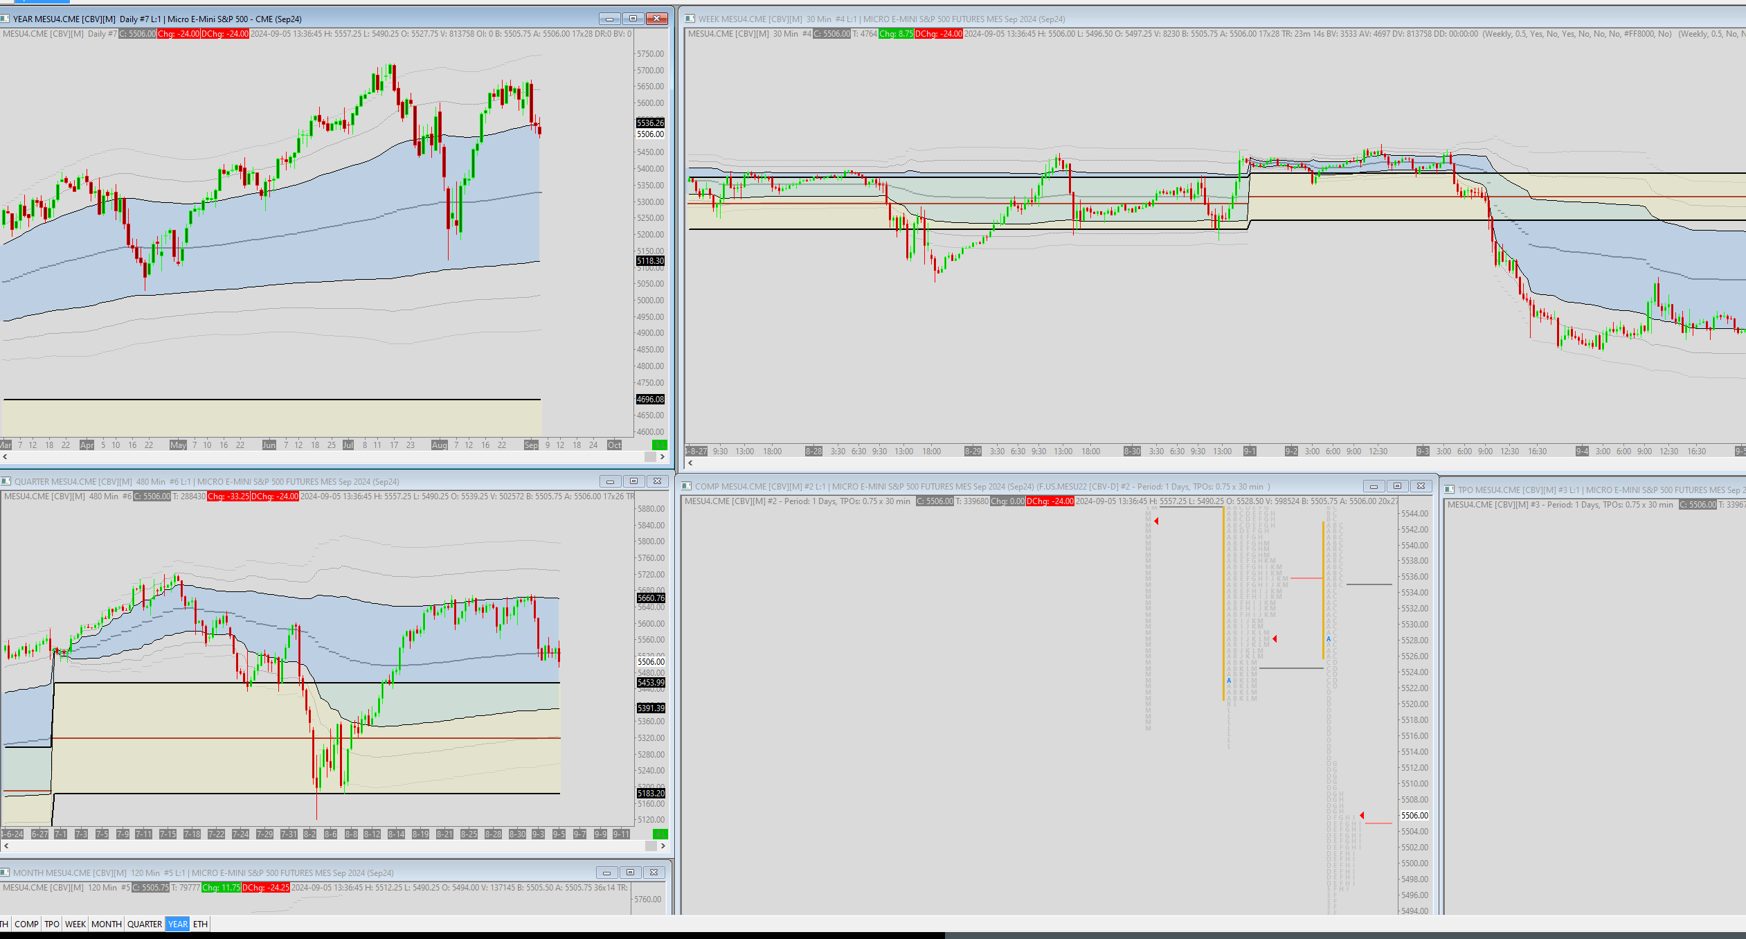Click the active YEAR chartbook tab
The width and height of the screenshot is (1746, 939).
178,924
